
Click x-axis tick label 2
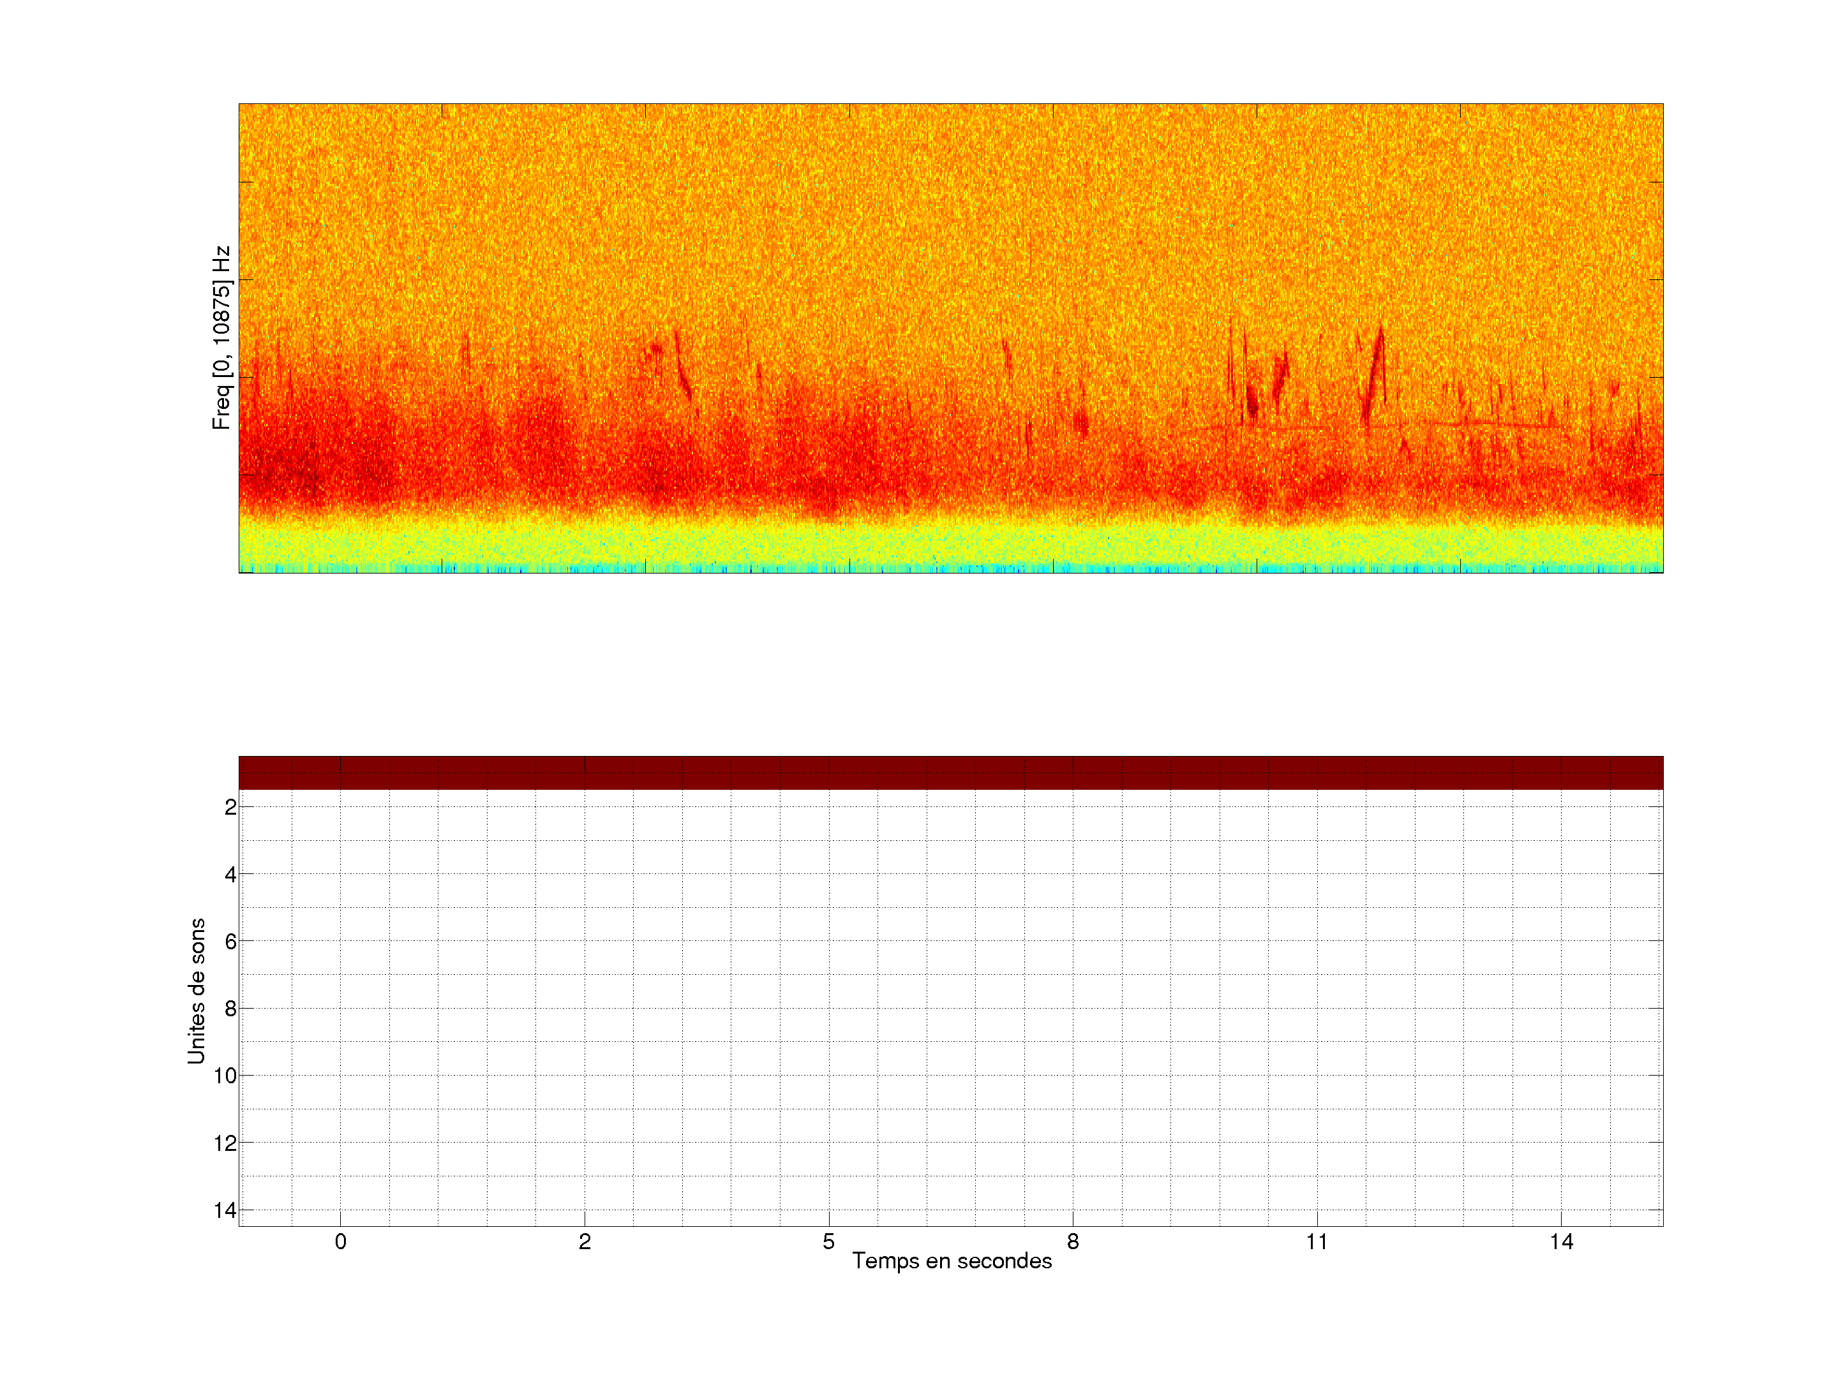(x=585, y=1241)
